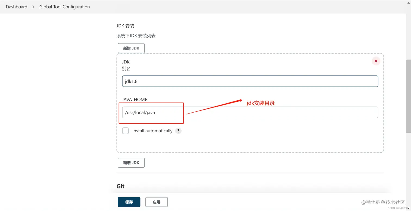Save configuration with 保存 button
This screenshot has width=411, height=211.
pyautogui.click(x=129, y=202)
